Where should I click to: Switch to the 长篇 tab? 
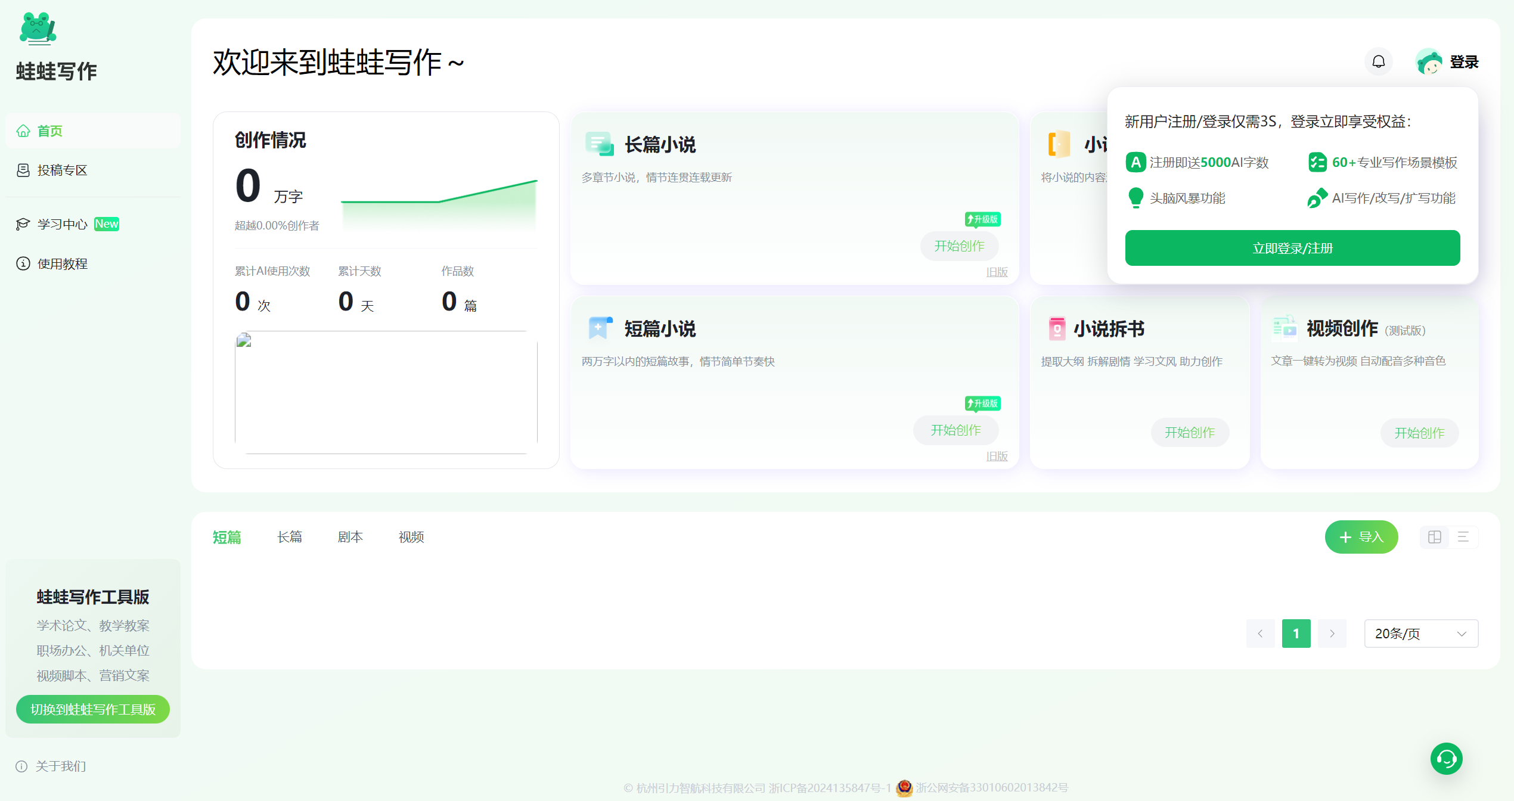(x=290, y=537)
